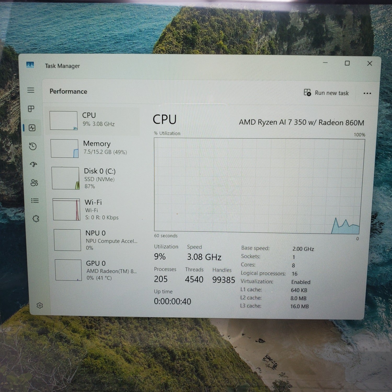Click the Memory mini graph thumbnail

tap(65, 148)
